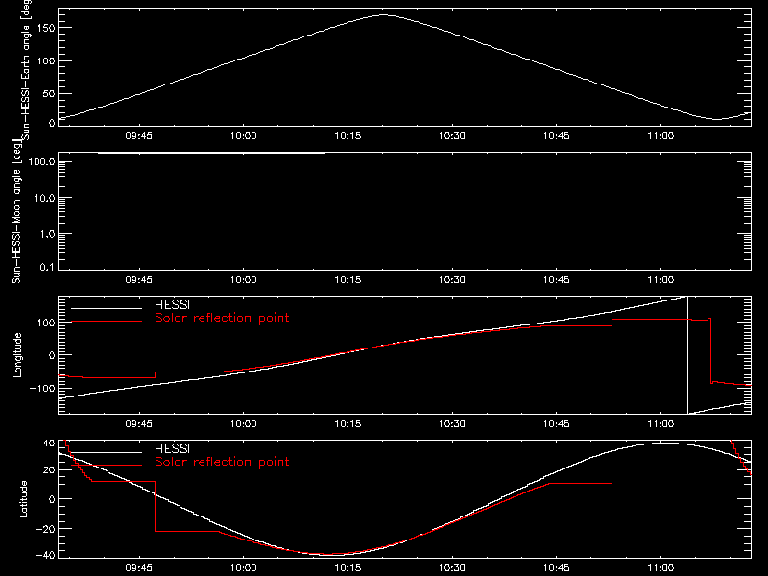The height and width of the screenshot is (576, 768).
Task: Click the HESSI legend label in Longitude plot
Action: pyautogui.click(x=172, y=304)
